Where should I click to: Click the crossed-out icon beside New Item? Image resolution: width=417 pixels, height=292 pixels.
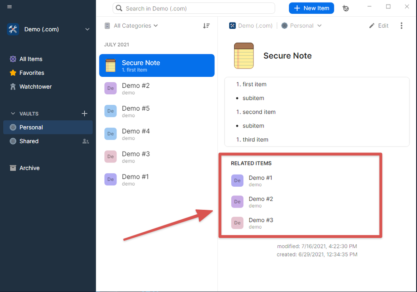(346, 8)
